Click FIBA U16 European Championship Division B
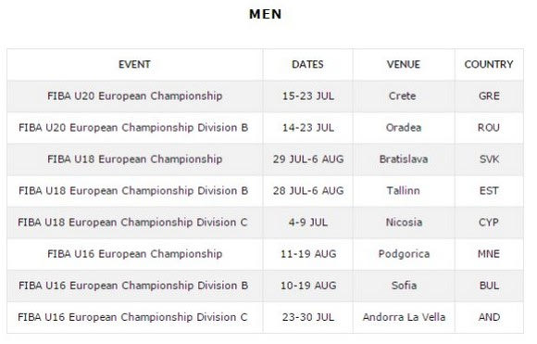Image resolution: width=537 pixels, height=344 pixels. point(133,286)
